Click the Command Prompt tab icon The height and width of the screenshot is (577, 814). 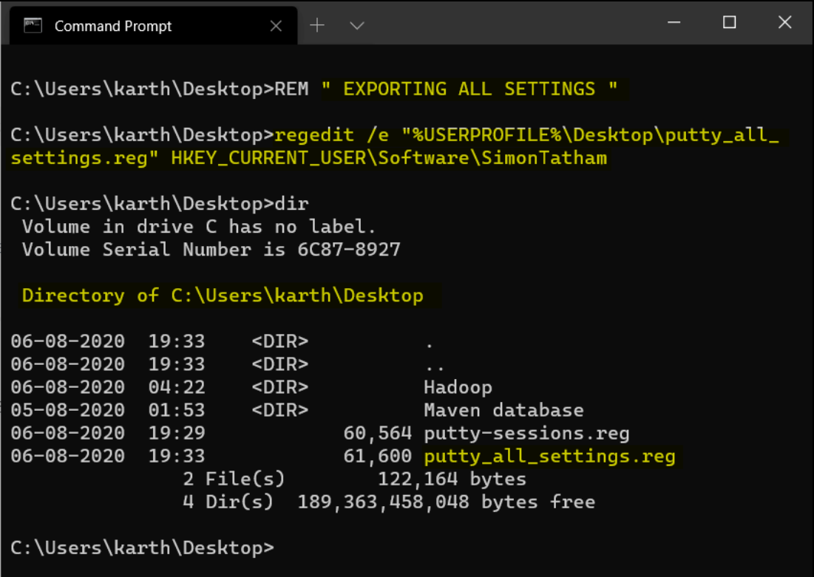(x=33, y=26)
